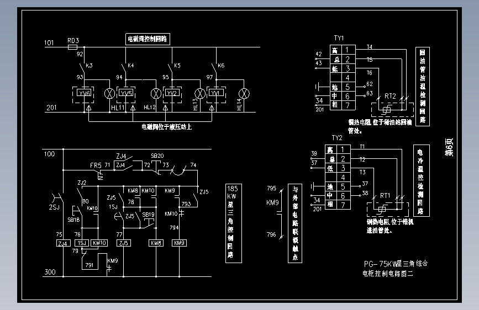Image resolution: width=479 pixels, height=310 pixels.
Task: Select the K4 switch label
Action: pos(131,65)
